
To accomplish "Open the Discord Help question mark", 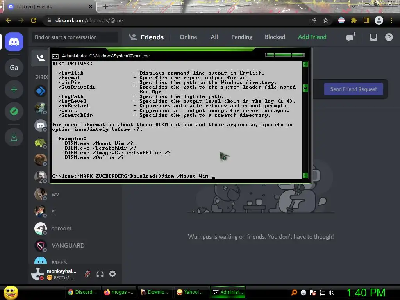I will coord(389,37).
